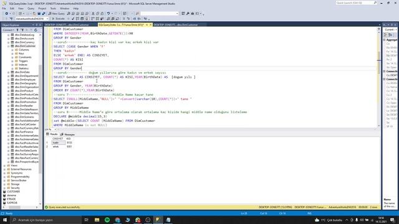The image size is (399, 224).
Task: Click the Save disk icon in the toolbar
Action: (x=39, y=14)
